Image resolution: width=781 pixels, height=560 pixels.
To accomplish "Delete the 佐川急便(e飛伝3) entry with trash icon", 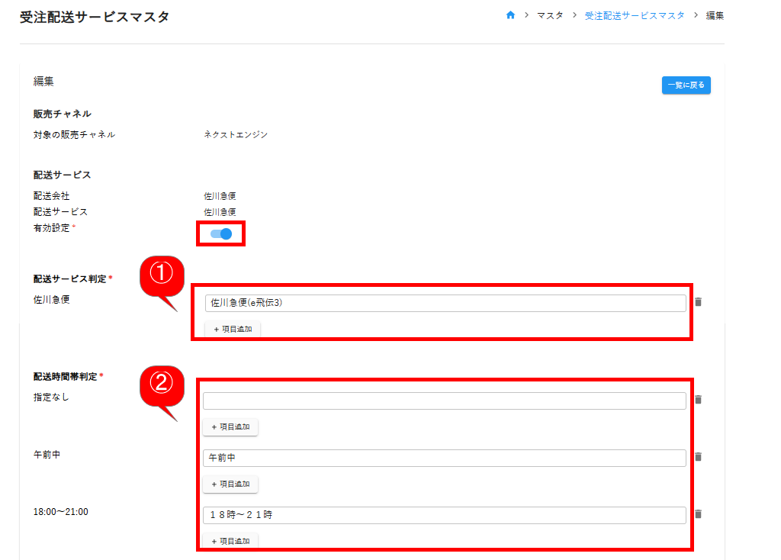I will 698,302.
